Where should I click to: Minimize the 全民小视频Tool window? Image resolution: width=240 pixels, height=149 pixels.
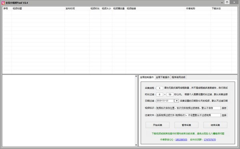[222, 2]
